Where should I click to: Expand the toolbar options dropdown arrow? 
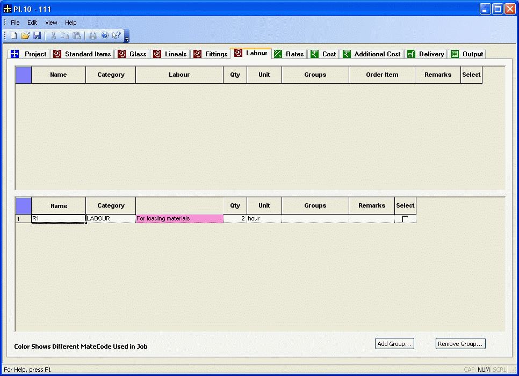127,39
